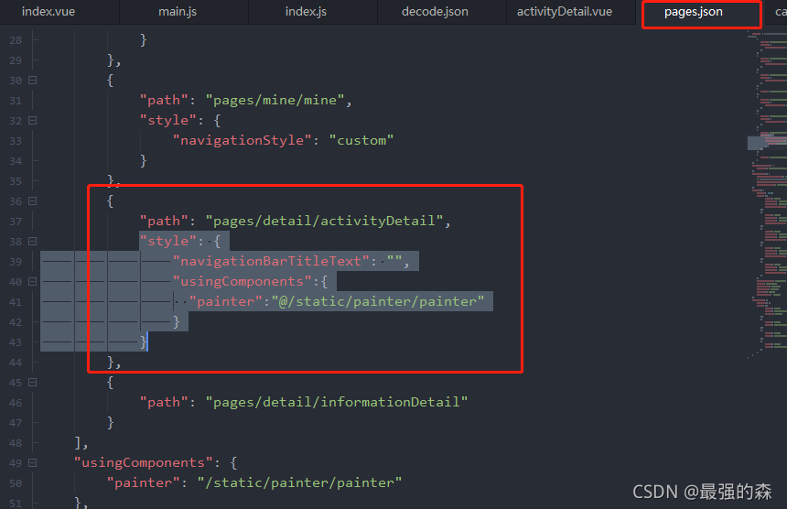
Task: Collapse the object starting at line 36
Action: pos(33,201)
